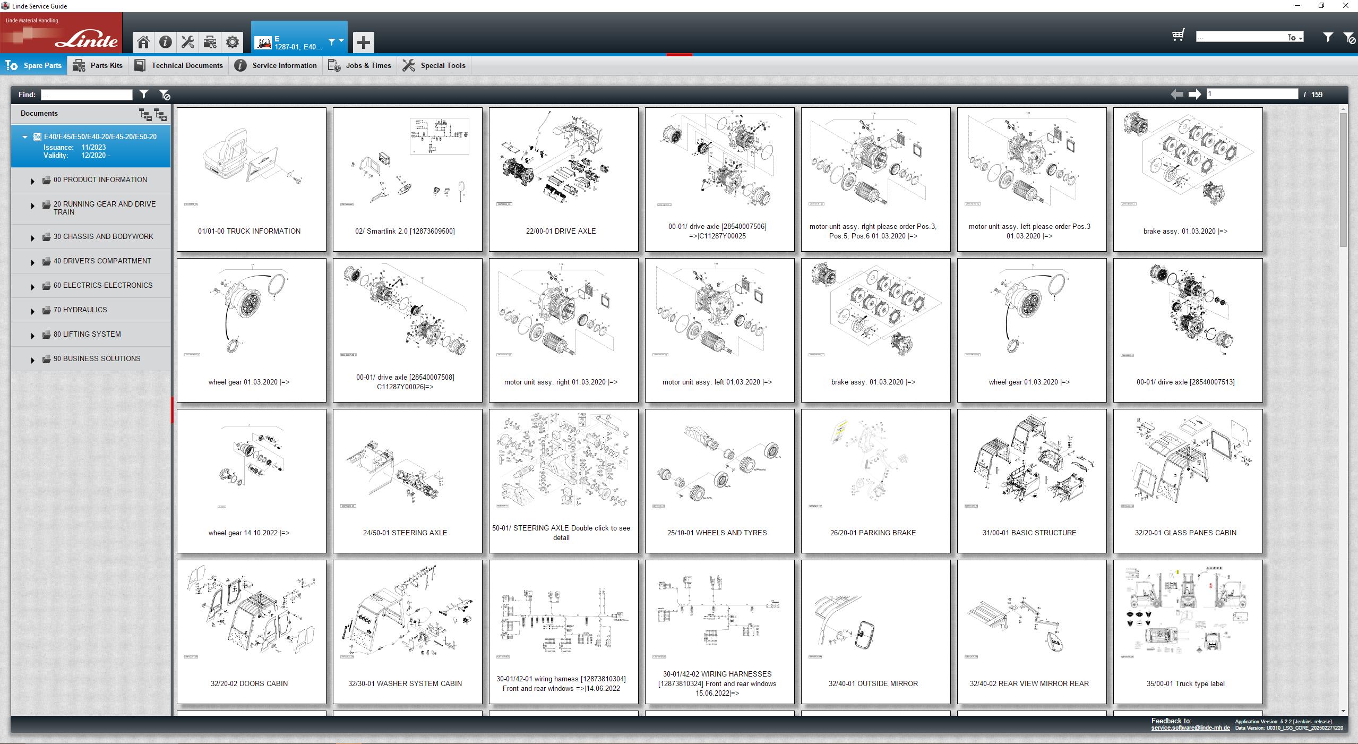
Task: Collapse E40/E45/E50 document root node
Action: tap(24, 137)
